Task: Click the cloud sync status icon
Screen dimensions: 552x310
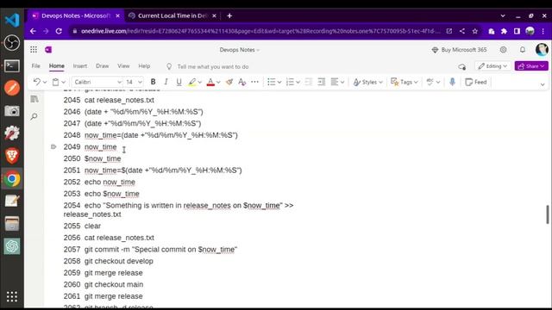Action: [x=462, y=66]
